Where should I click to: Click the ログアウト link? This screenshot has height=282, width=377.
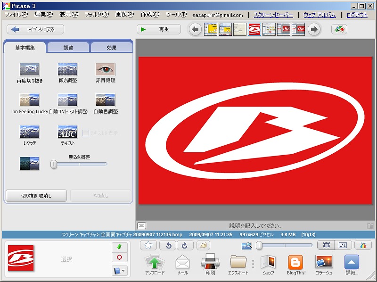[357, 15]
